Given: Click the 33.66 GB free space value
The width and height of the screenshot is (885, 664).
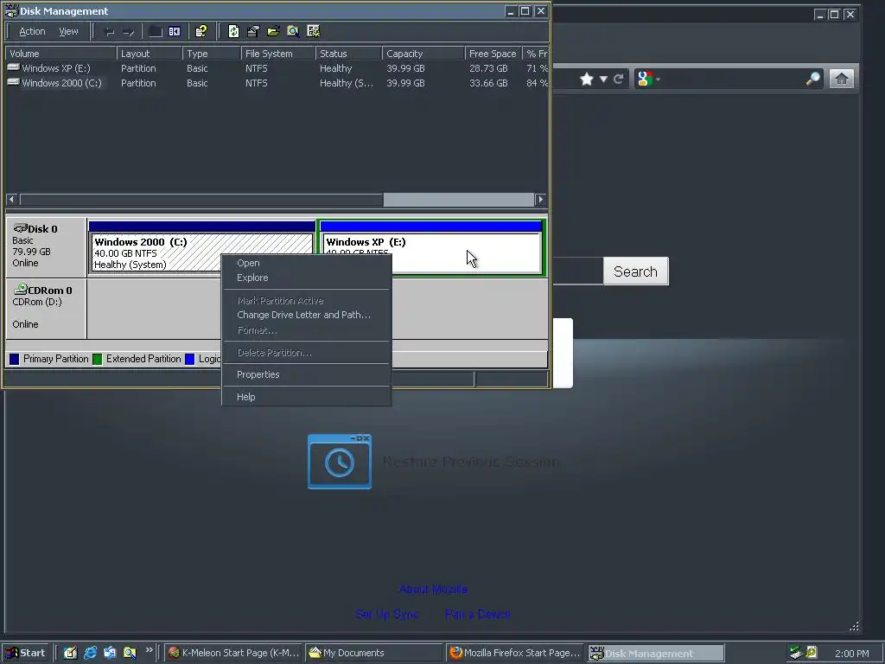Looking at the screenshot, I should pos(488,83).
